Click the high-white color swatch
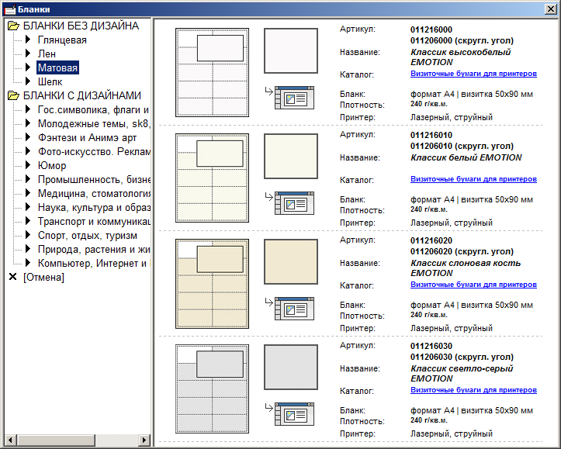 291,50
